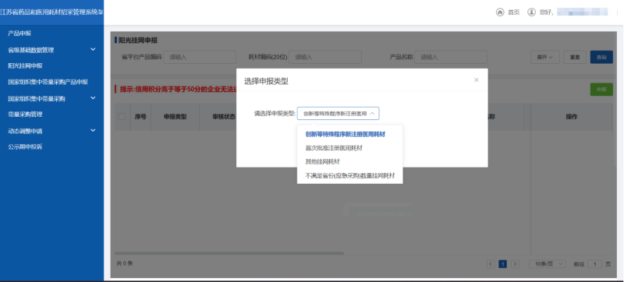Select the 其他挂网耗材 option
Screen dimensions: 624x282
click(322, 162)
